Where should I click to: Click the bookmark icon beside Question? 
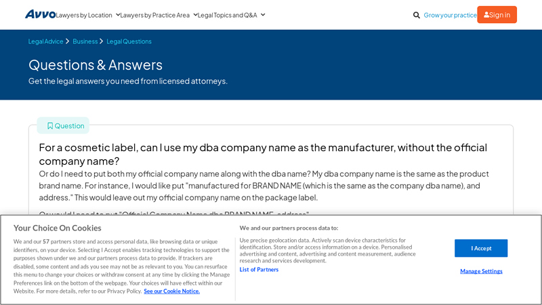[x=50, y=126]
